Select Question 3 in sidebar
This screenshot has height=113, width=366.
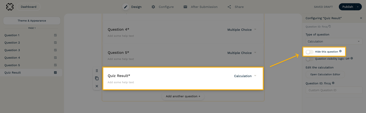pyautogui.click(x=31, y=50)
